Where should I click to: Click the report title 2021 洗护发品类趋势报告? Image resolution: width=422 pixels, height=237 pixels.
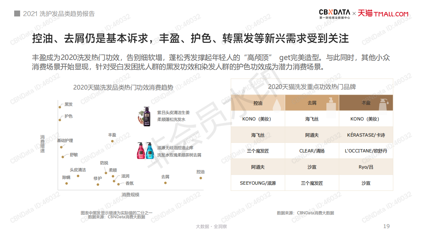(x=59, y=14)
